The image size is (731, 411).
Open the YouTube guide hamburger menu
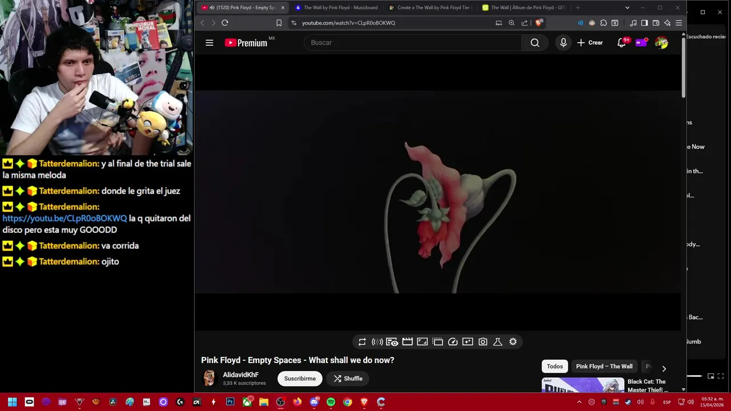pos(210,43)
